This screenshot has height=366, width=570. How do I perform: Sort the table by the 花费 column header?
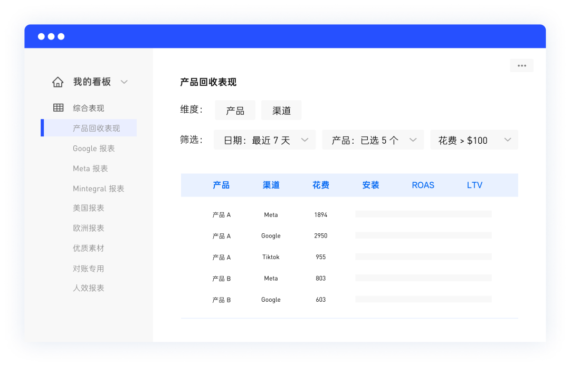(320, 185)
